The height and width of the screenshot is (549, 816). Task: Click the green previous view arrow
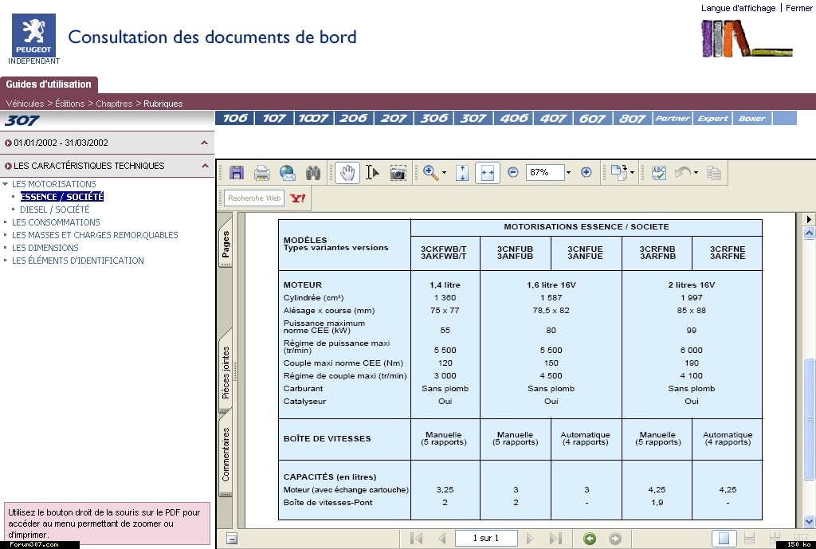coord(590,539)
